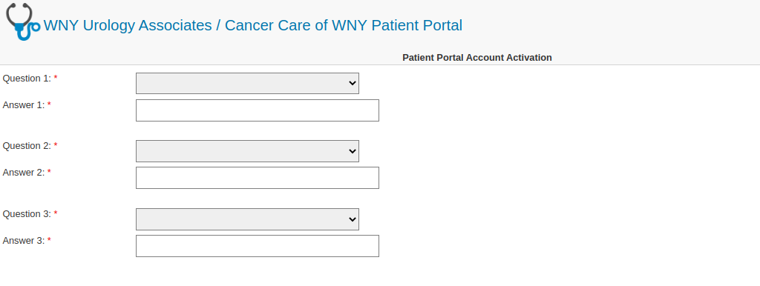Image resolution: width=760 pixels, height=286 pixels.
Task: Click the Question 1 field label
Action: pyautogui.click(x=27, y=79)
